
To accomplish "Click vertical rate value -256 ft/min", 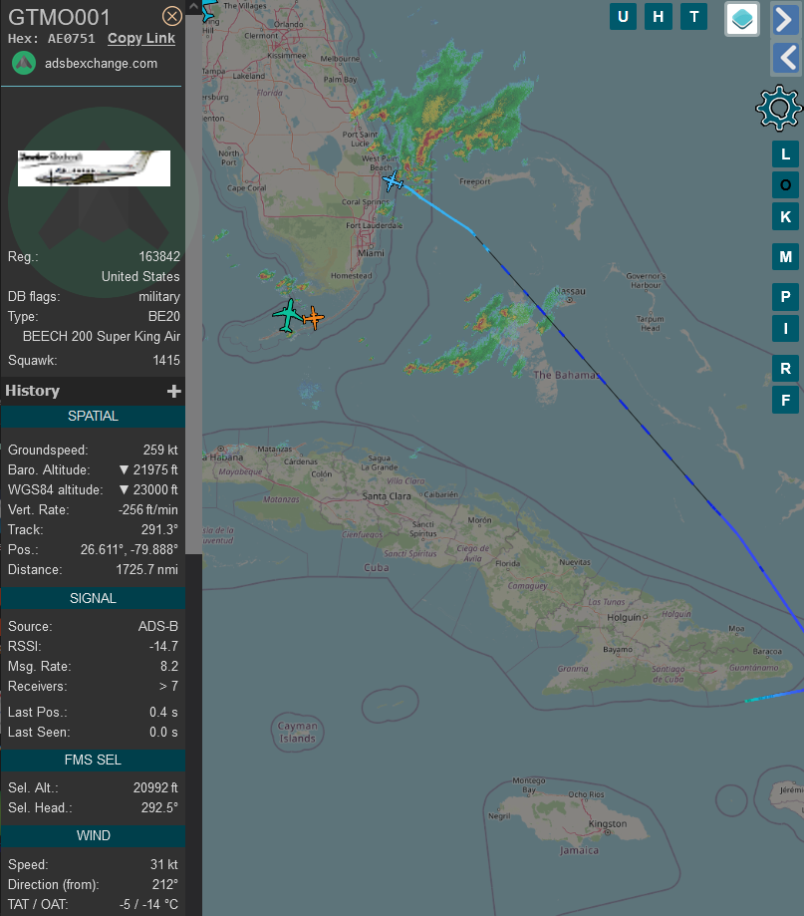I will point(148,509).
